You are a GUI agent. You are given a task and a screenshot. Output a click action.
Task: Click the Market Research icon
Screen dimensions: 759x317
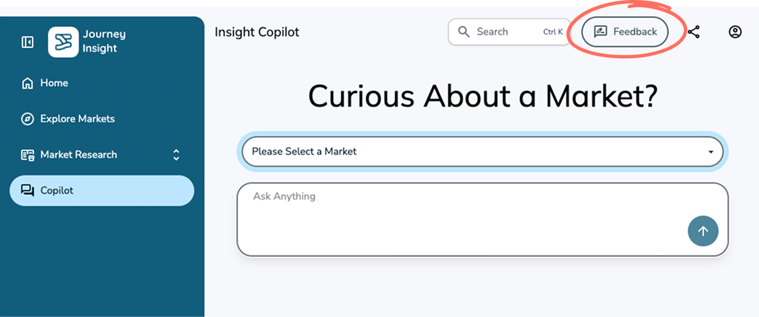[x=27, y=155]
